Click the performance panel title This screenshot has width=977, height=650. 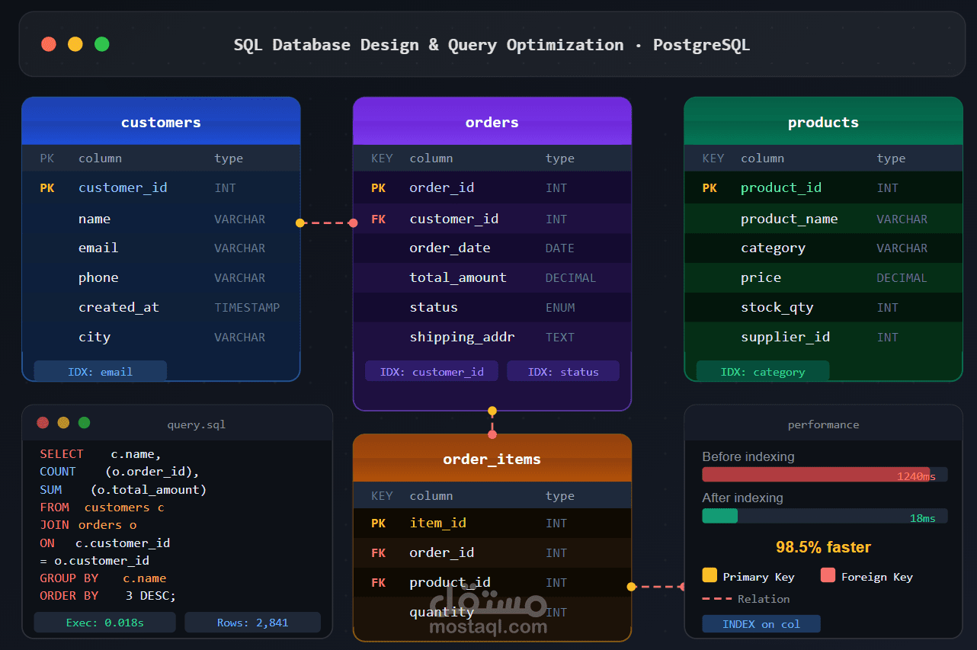click(823, 424)
